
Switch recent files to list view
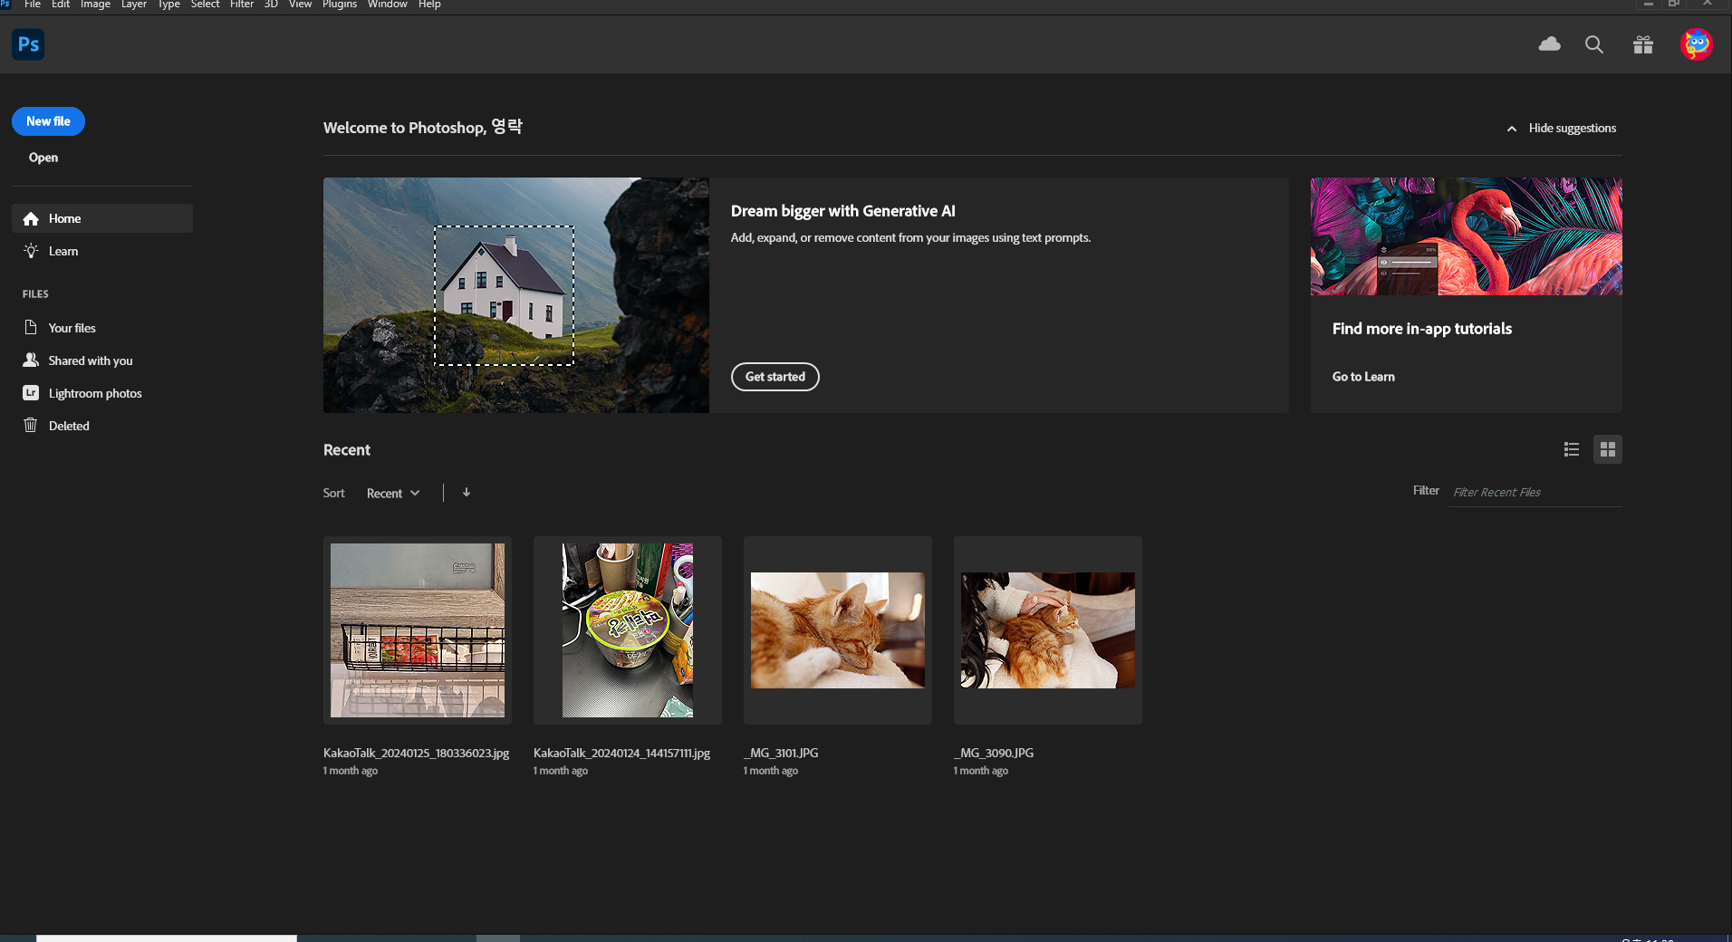[x=1572, y=449]
